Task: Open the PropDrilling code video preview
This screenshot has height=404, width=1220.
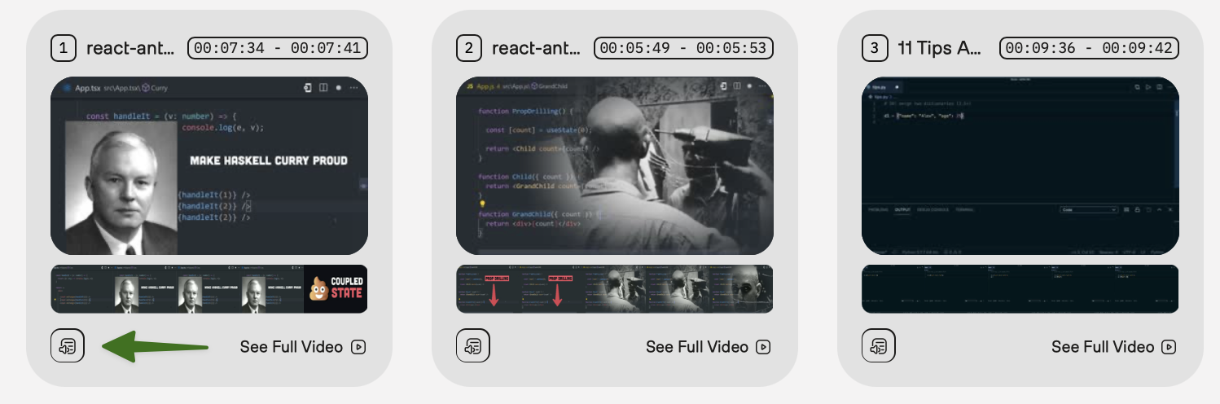Action: (x=615, y=166)
